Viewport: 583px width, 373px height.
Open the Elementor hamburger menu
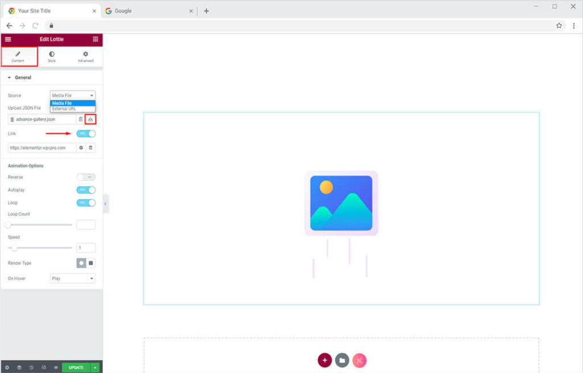(x=8, y=39)
